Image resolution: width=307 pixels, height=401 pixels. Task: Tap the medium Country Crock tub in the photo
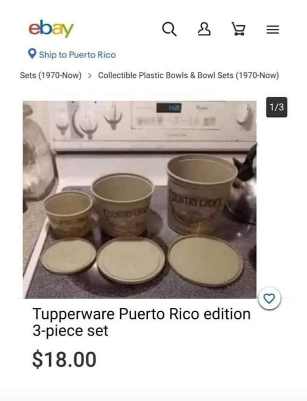123,205
